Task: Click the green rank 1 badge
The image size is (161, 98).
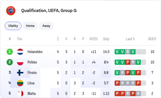Action: point(10,52)
